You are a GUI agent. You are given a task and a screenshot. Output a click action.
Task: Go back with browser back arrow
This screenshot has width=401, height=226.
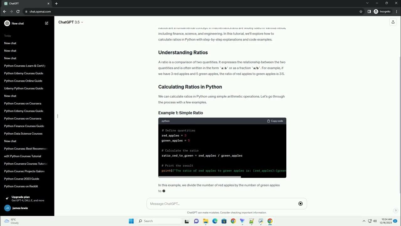point(4,11)
